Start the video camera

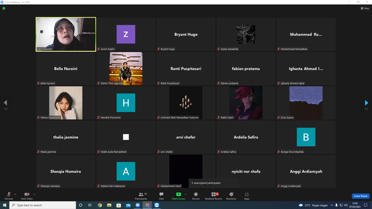point(27,196)
